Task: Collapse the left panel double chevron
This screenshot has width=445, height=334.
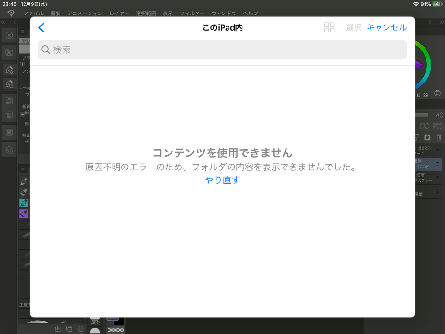Action: tap(4, 22)
